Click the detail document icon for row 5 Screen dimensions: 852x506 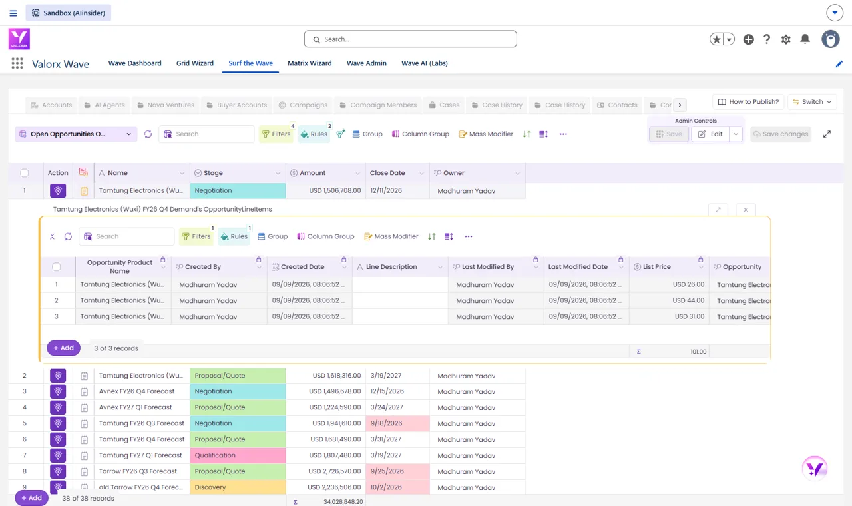click(x=85, y=423)
